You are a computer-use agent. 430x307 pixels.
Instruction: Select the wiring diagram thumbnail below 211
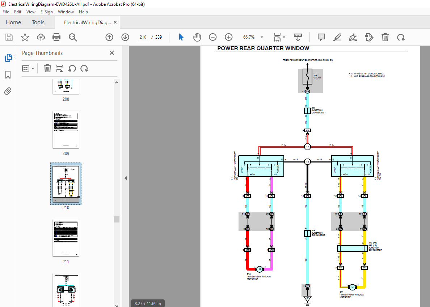(66, 290)
